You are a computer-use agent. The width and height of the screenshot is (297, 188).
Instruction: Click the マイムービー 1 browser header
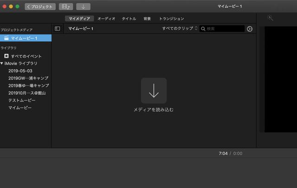click(x=81, y=29)
